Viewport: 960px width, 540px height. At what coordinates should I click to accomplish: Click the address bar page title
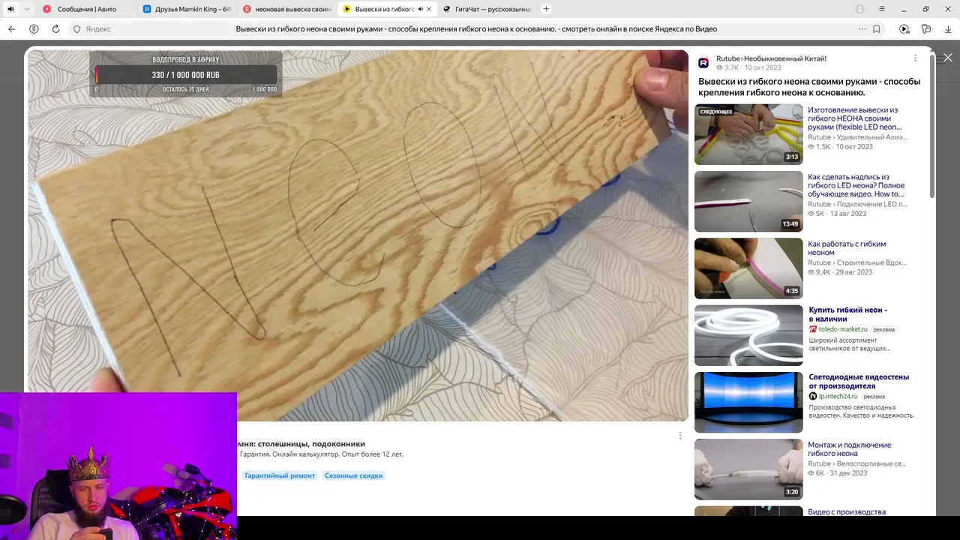(476, 28)
